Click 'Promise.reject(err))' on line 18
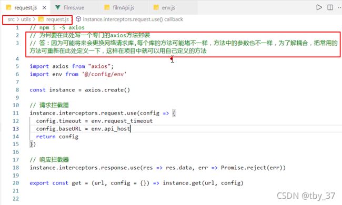The height and width of the screenshot is (205, 342). coord(253,168)
